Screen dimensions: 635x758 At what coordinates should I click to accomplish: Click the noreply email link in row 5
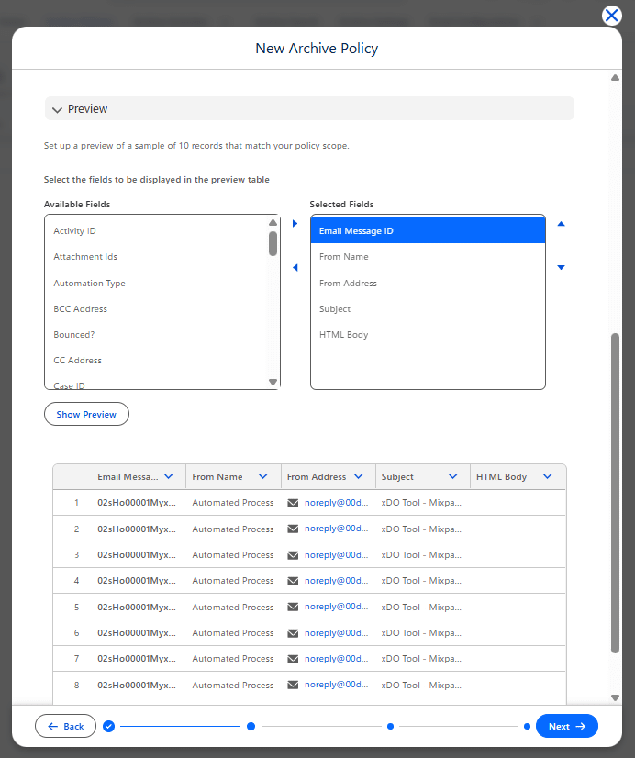[x=337, y=607]
